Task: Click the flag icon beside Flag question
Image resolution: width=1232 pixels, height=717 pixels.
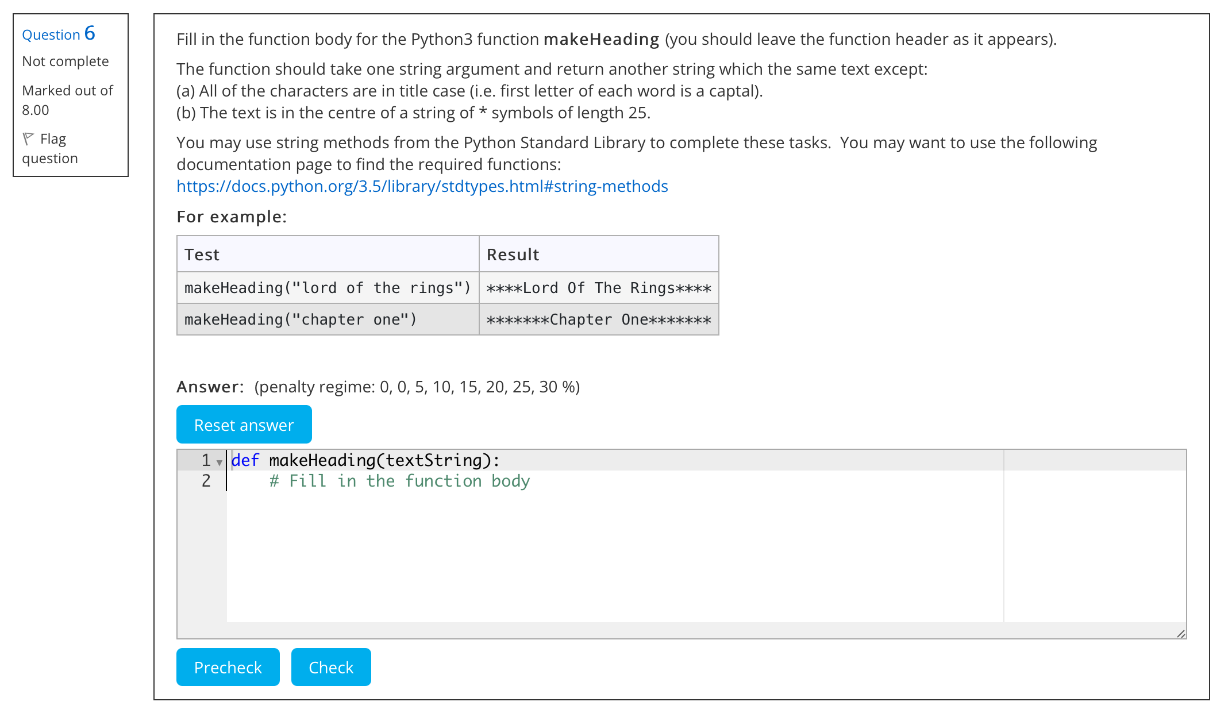Action: pos(28,139)
